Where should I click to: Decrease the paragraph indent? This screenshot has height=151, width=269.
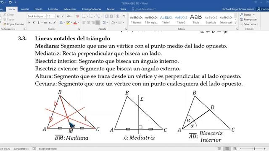coord(107,16)
